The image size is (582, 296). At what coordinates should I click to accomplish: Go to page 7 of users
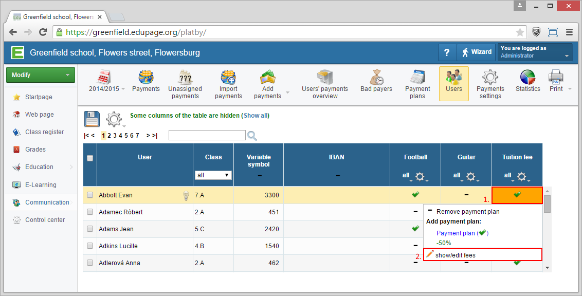click(x=137, y=136)
